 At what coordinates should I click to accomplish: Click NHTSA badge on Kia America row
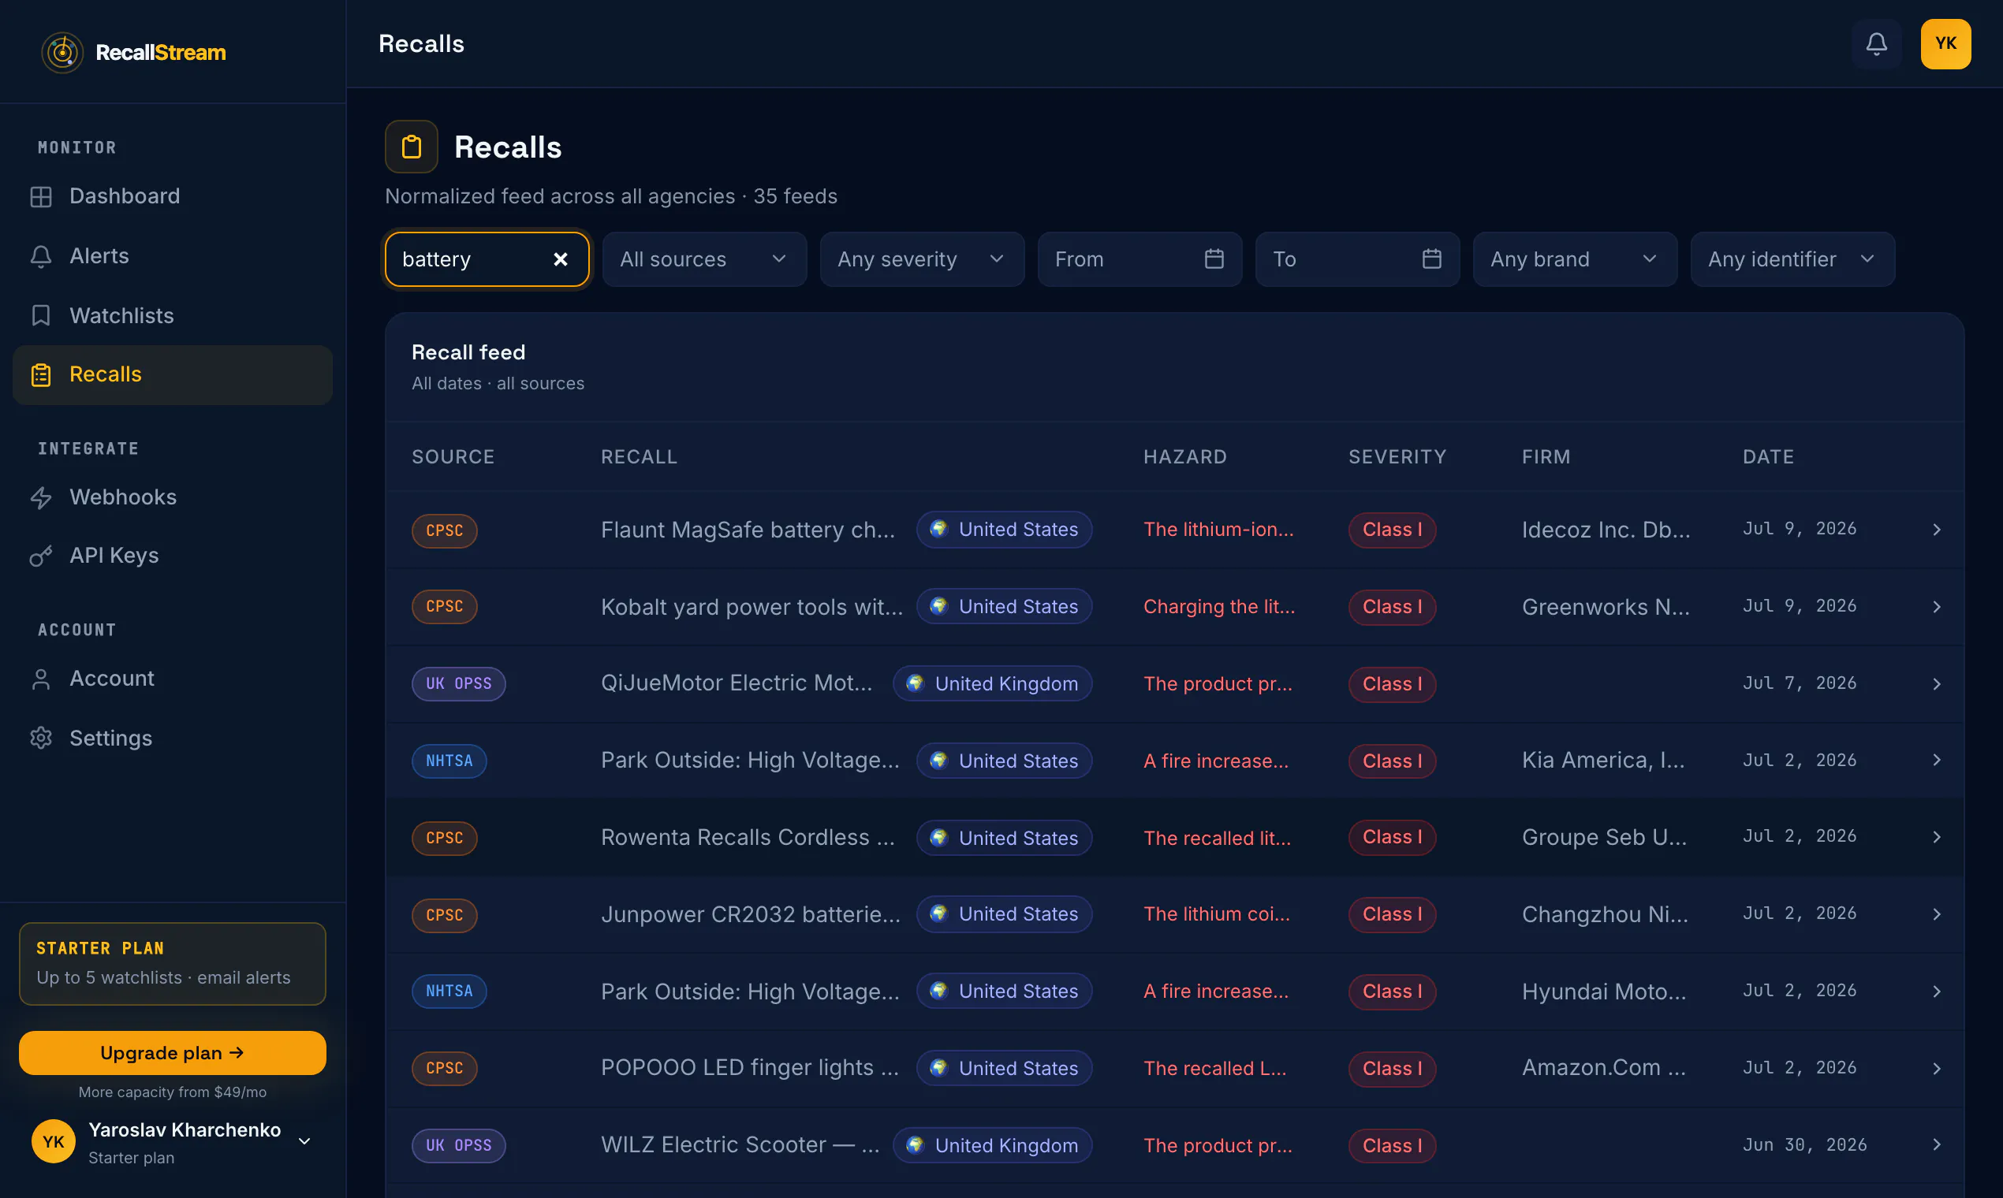point(449,761)
